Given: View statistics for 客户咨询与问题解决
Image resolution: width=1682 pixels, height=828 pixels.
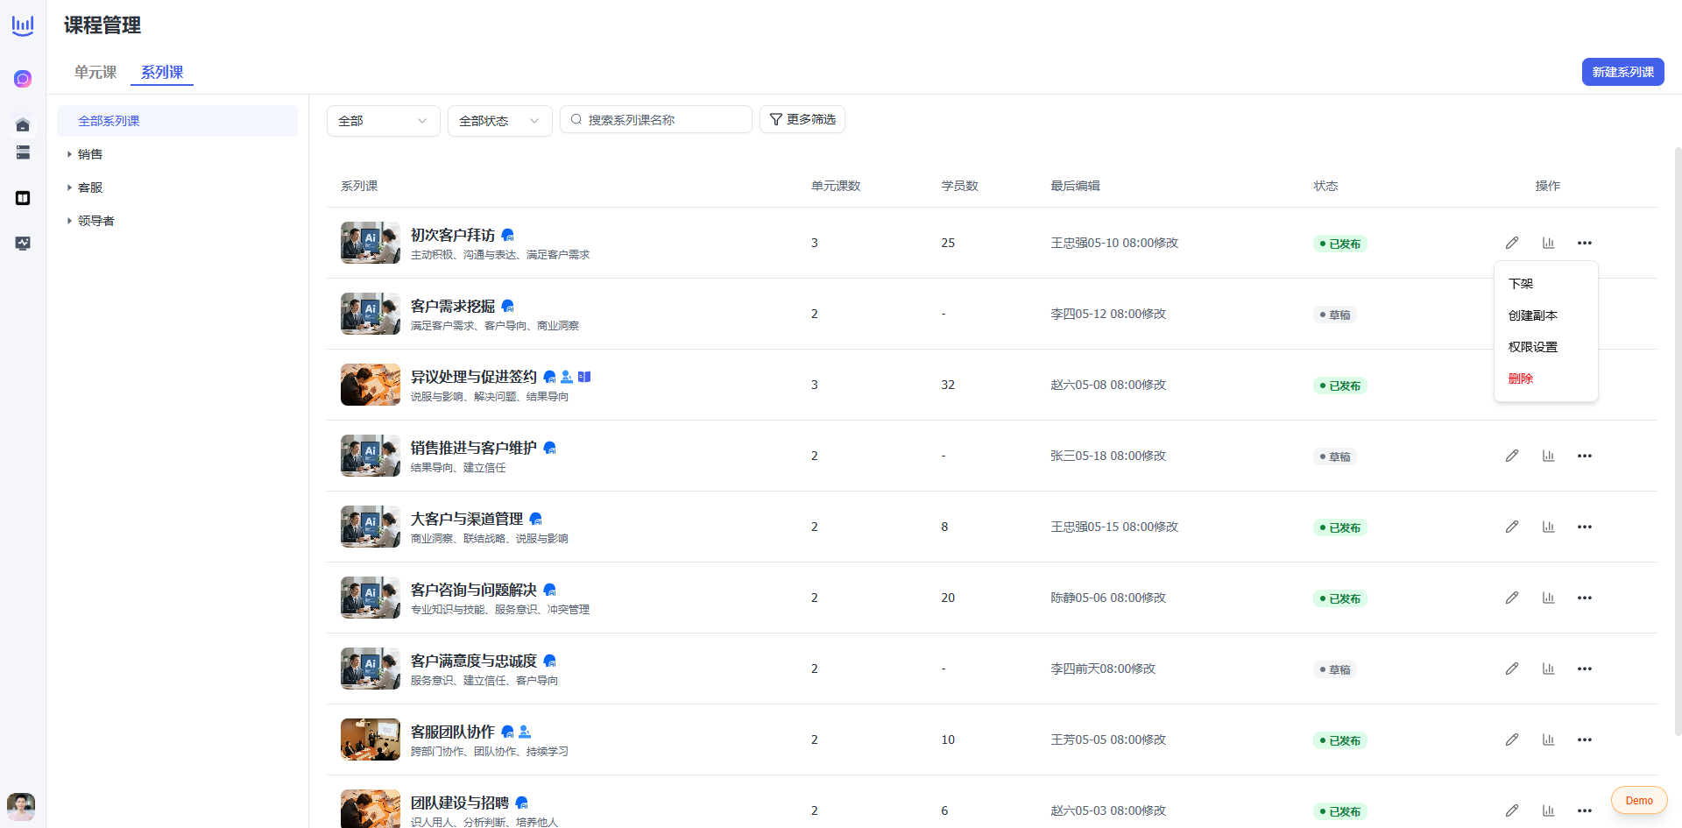Looking at the screenshot, I should (1549, 598).
